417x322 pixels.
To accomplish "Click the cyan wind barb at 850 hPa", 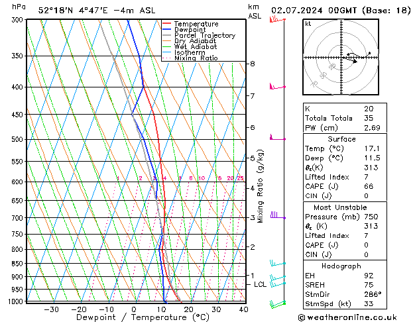I will tap(278, 263).
